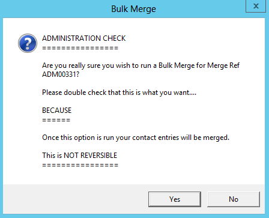Click the ADMINISTRATION CHECK heading
Image resolution: width=269 pixels, height=218 pixels.
[84, 38]
